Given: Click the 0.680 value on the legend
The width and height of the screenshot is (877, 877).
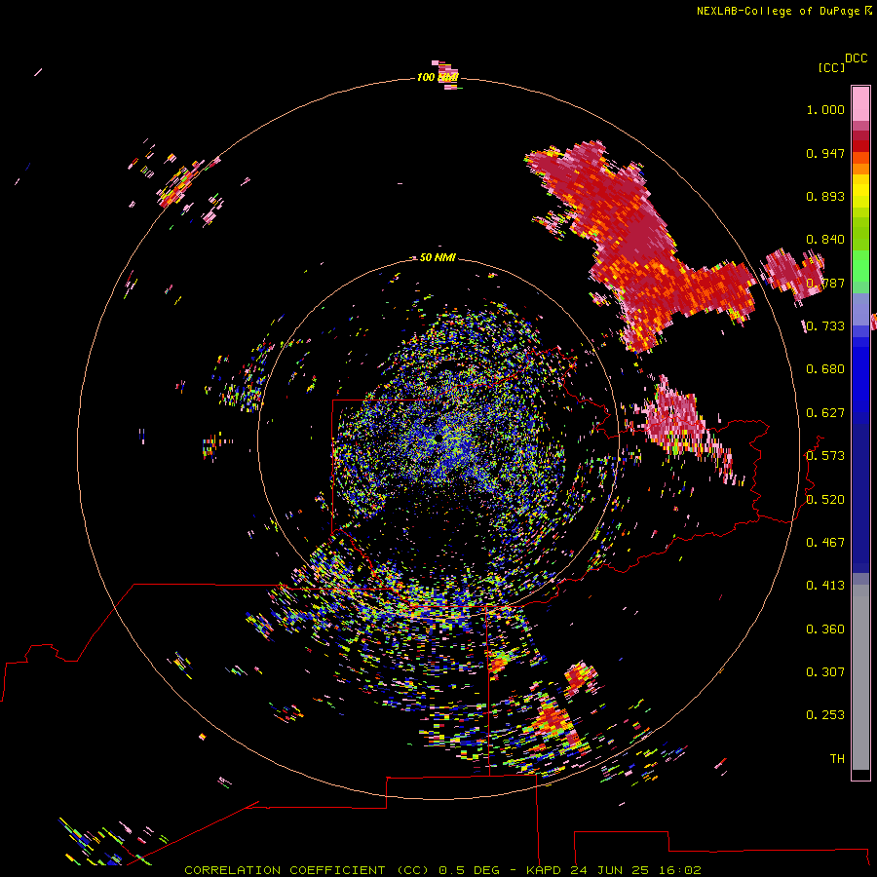Looking at the screenshot, I should click(x=825, y=369).
